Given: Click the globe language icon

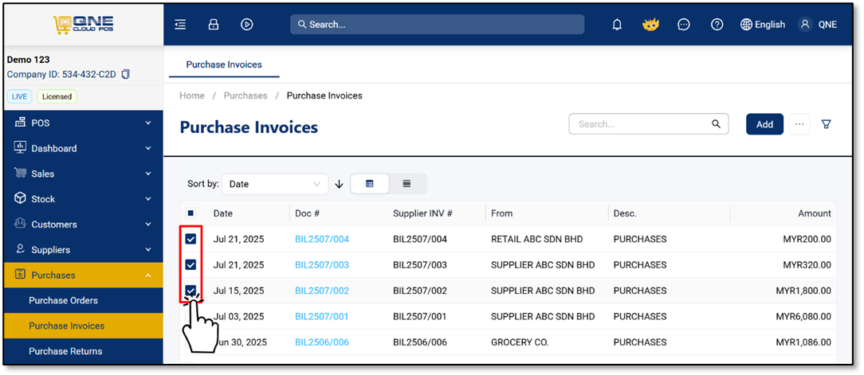Looking at the screenshot, I should [x=746, y=24].
